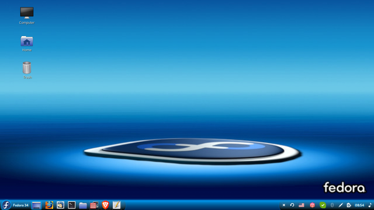The image size is (374, 210).
Task: Launch the Thunderbird mail client
Action: point(60,205)
